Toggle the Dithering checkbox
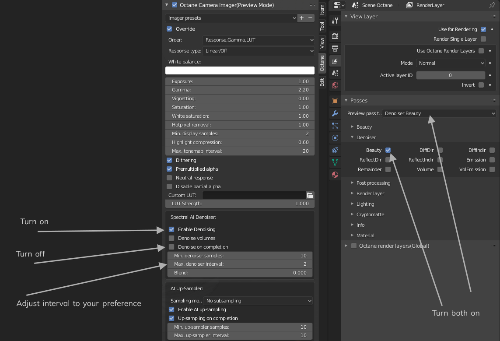The height and width of the screenshot is (341, 500). 169,160
